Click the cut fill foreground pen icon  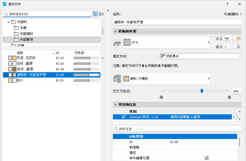click(219, 38)
